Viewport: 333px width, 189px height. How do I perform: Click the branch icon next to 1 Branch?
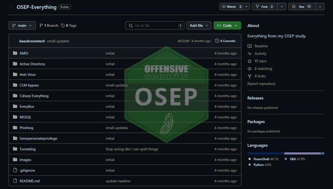coord(41,25)
